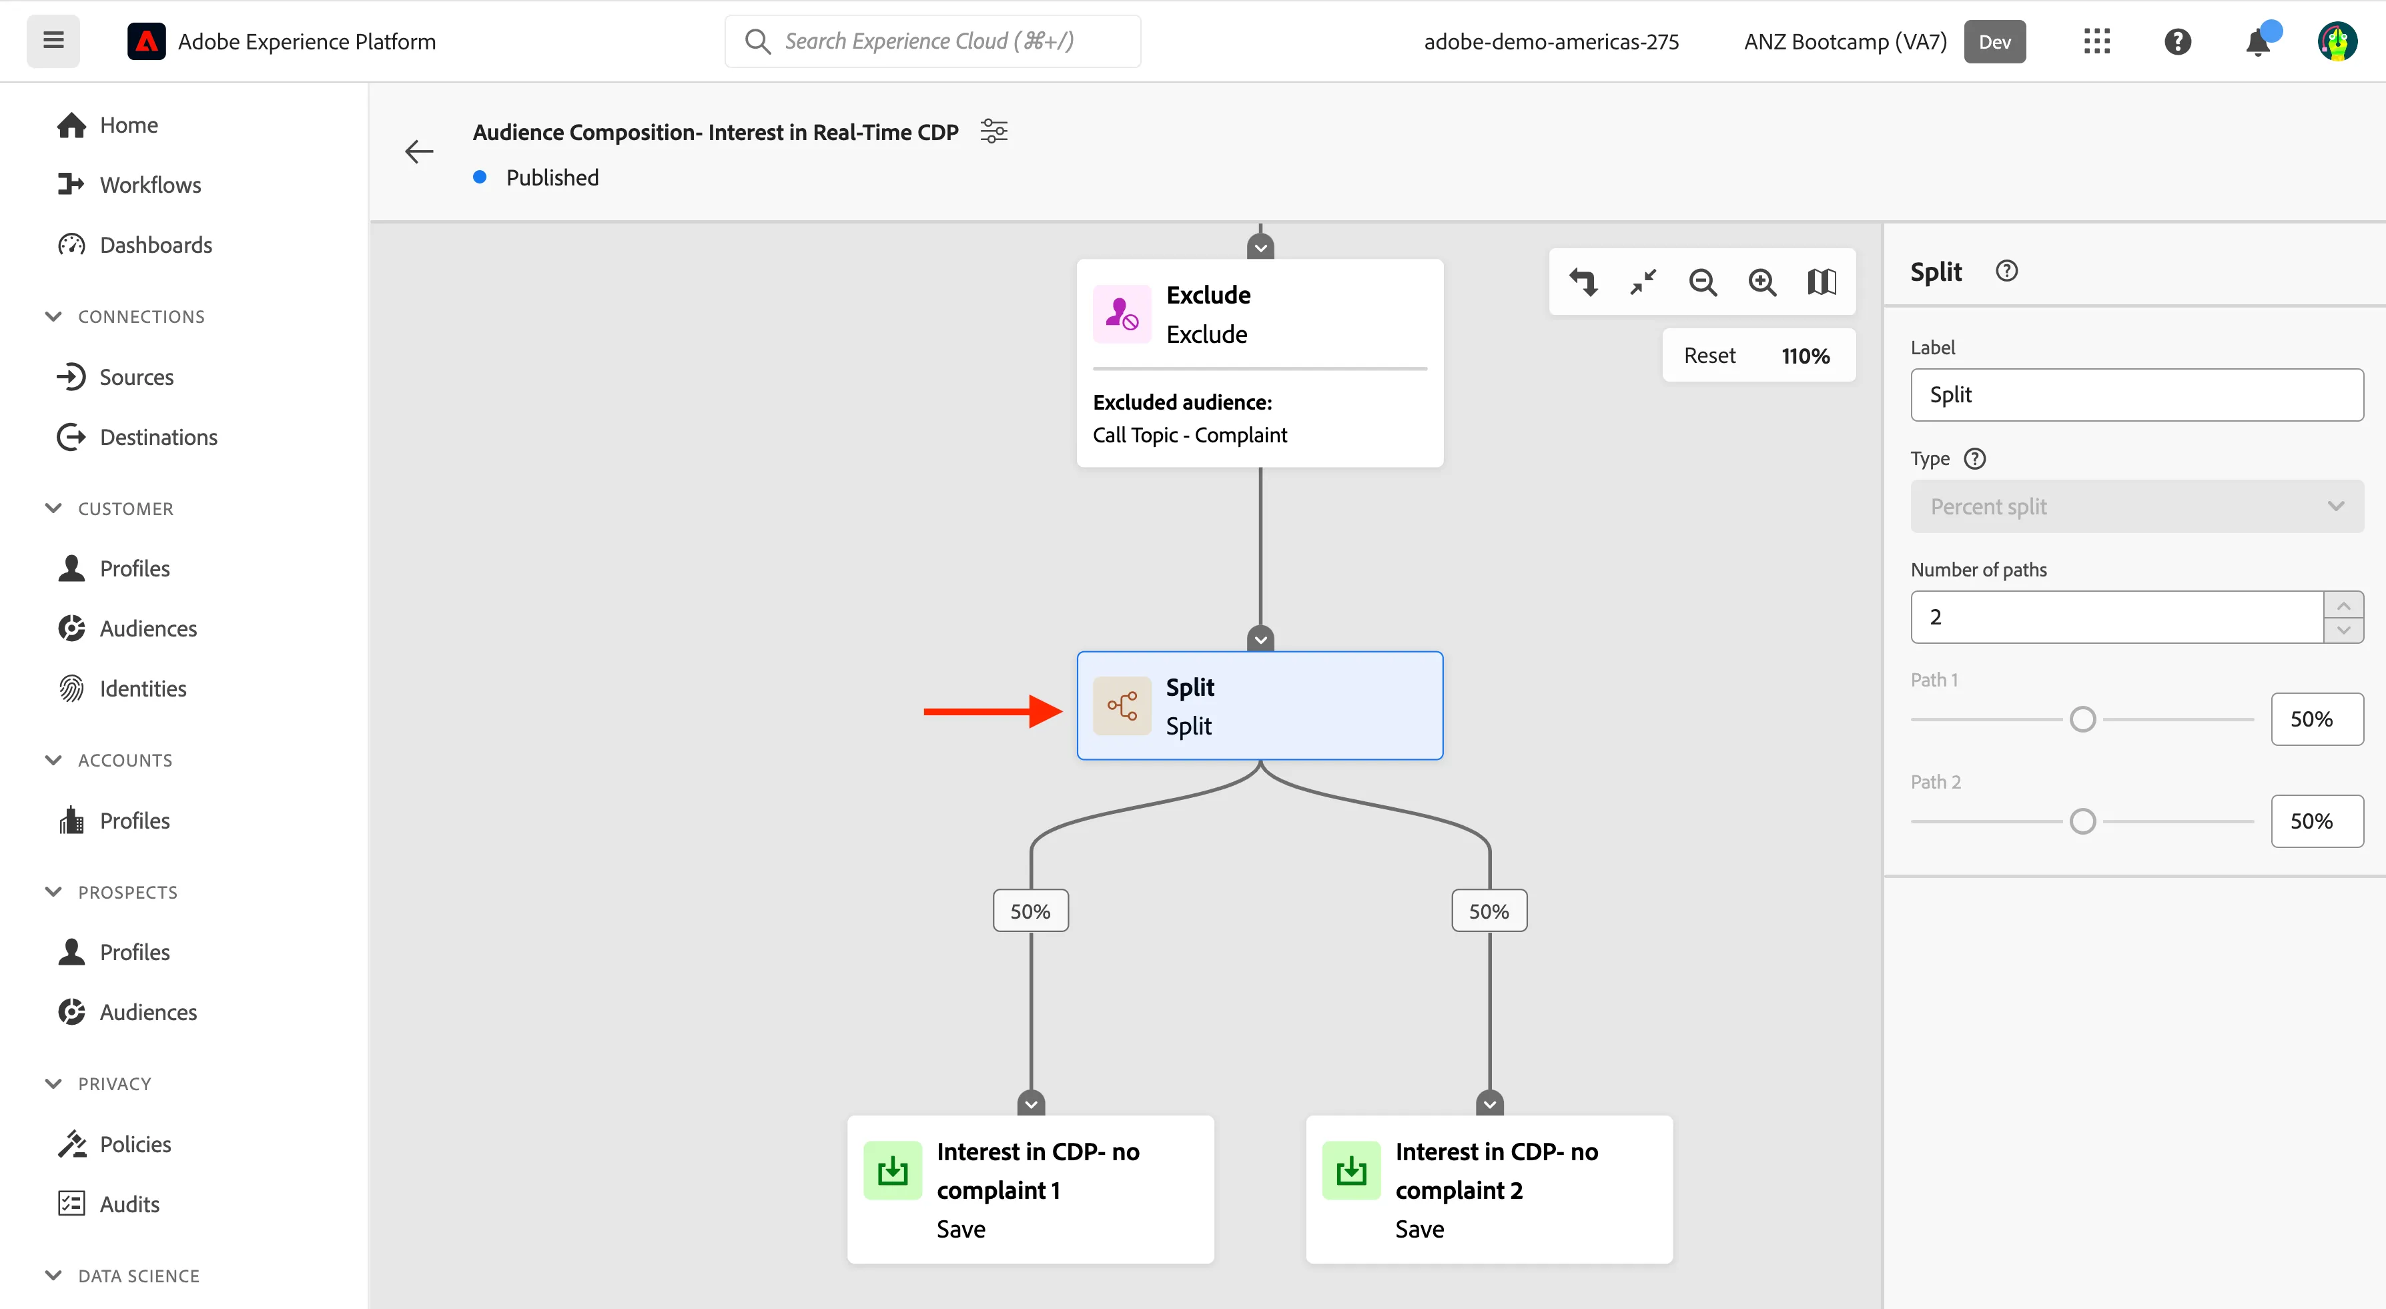Image resolution: width=2386 pixels, height=1309 pixels.
Task: Select the Split node icon
Action: click(1122, 706)
